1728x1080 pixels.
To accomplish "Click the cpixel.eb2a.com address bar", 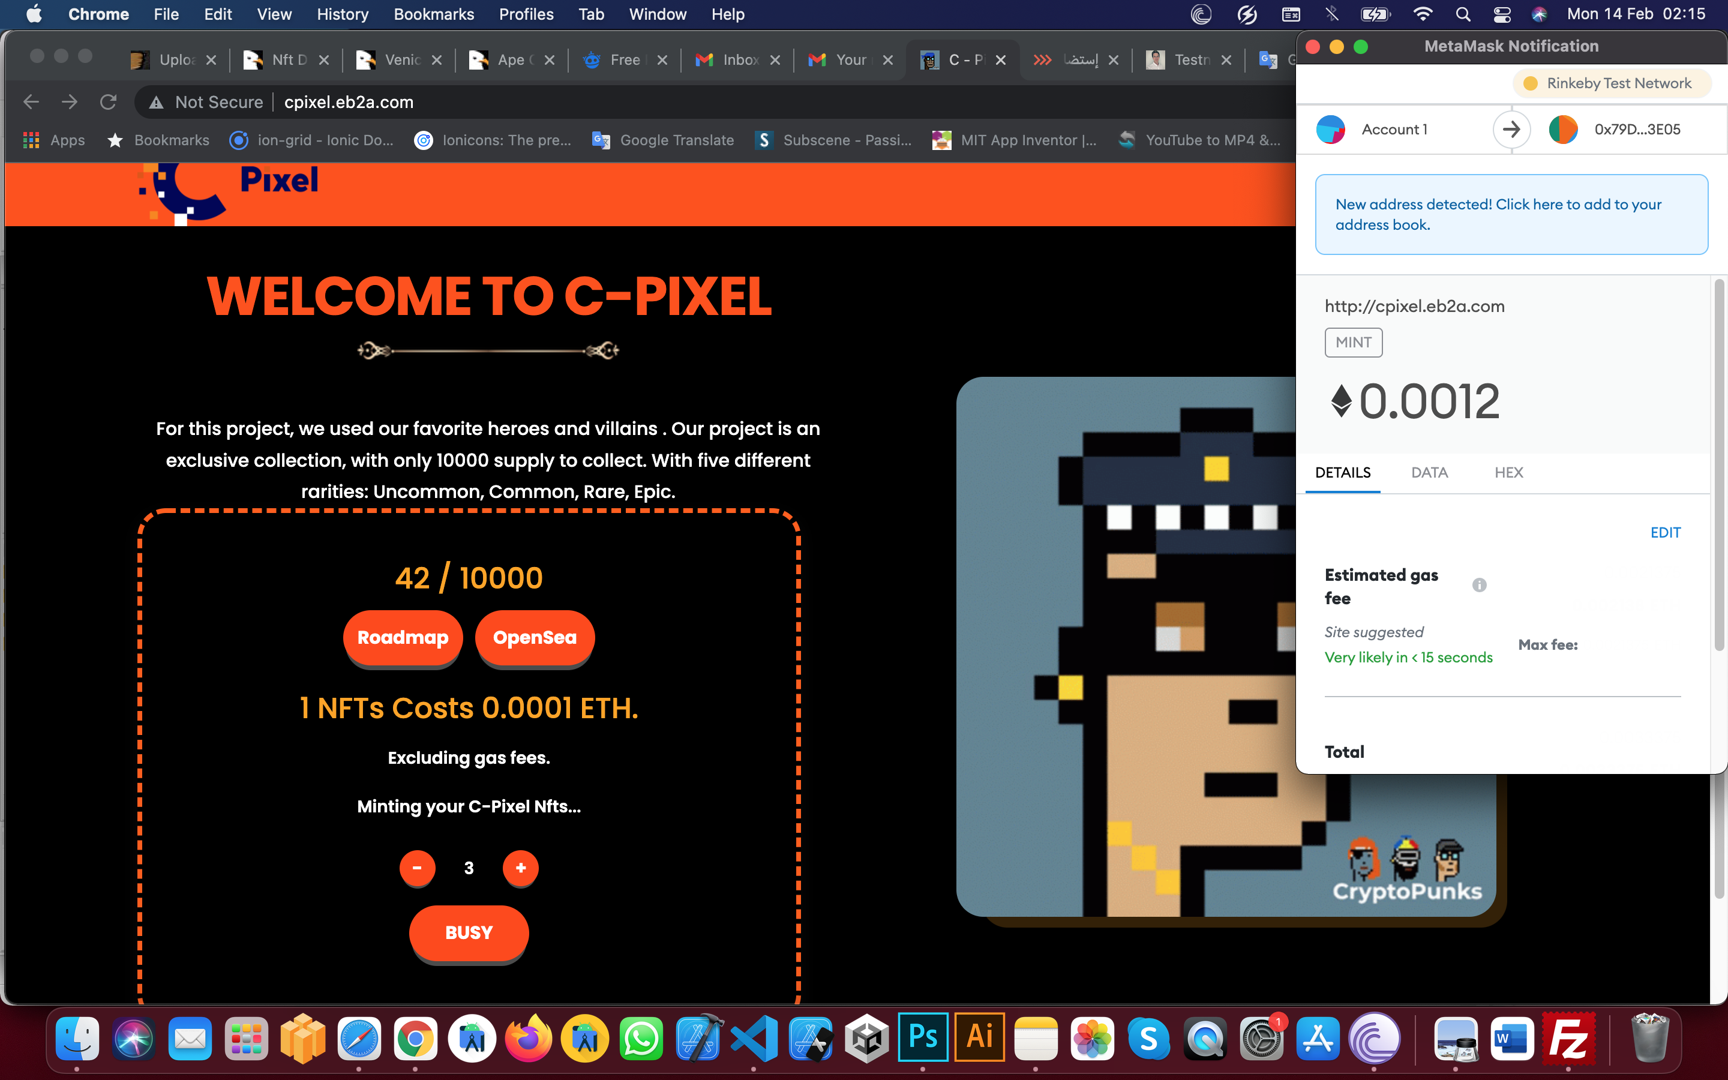I will click(349, 102).
